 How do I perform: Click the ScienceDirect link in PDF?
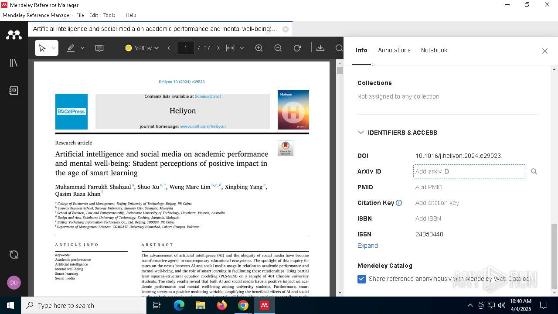point(208,96)
